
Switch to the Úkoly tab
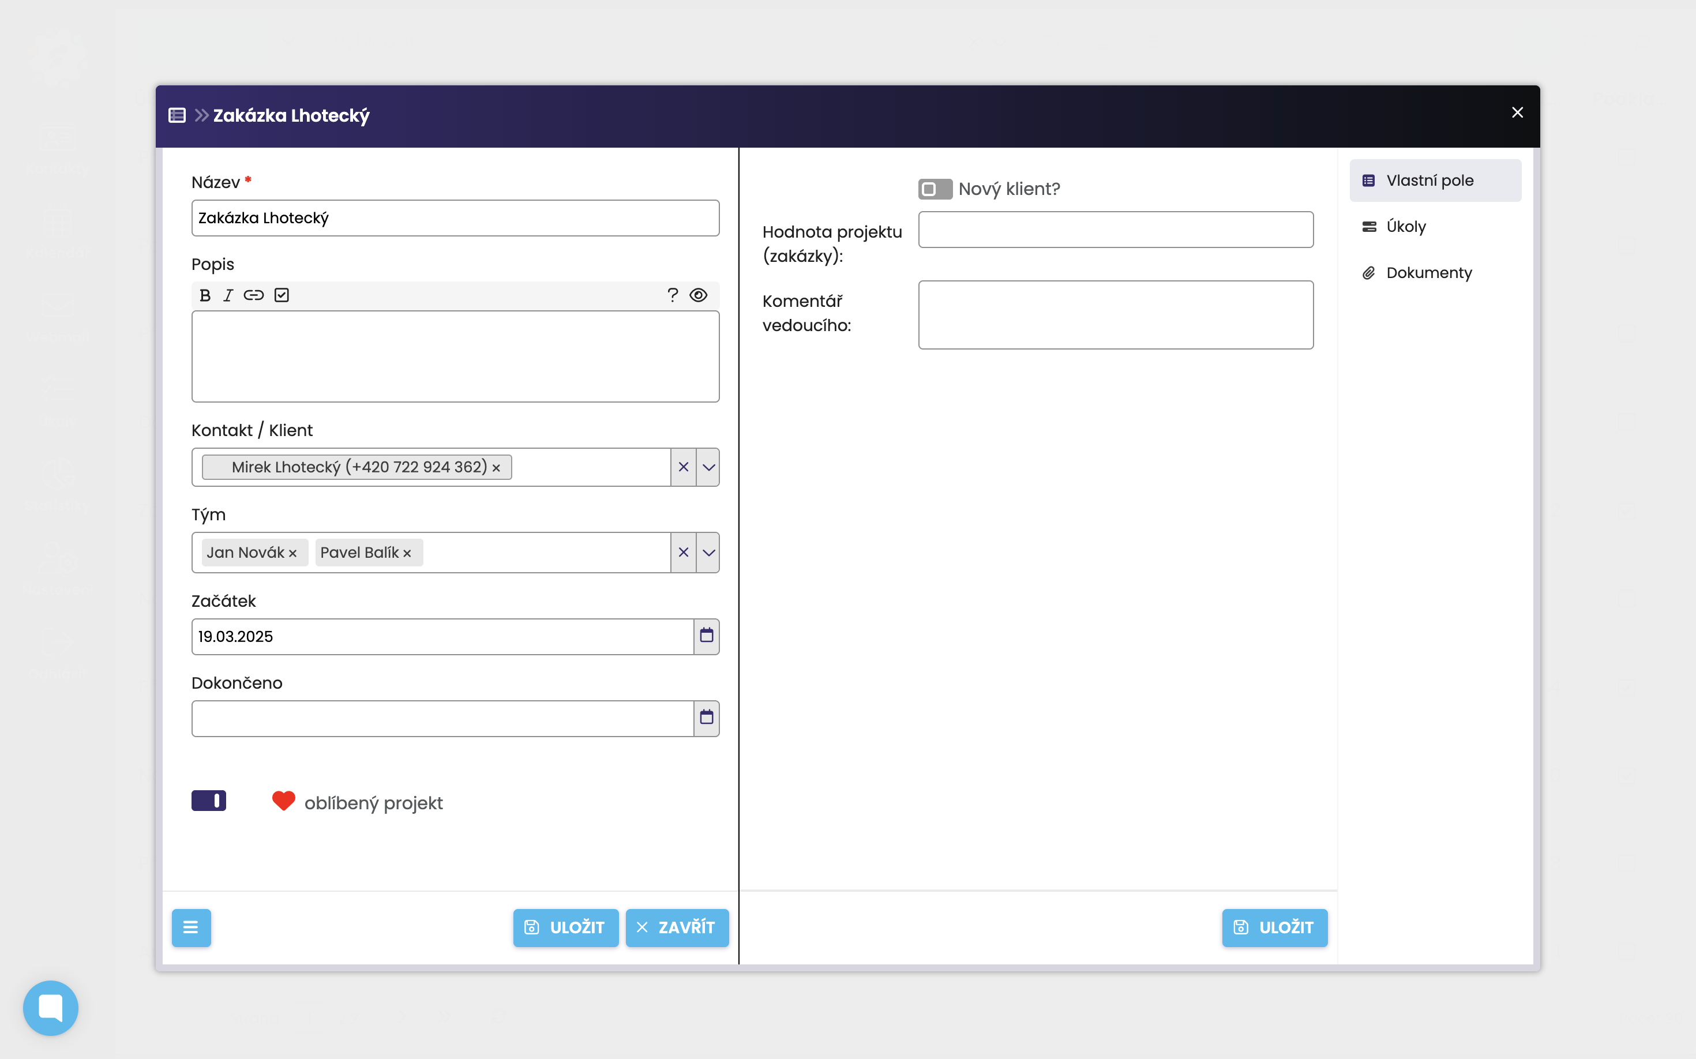point(1405,227)
